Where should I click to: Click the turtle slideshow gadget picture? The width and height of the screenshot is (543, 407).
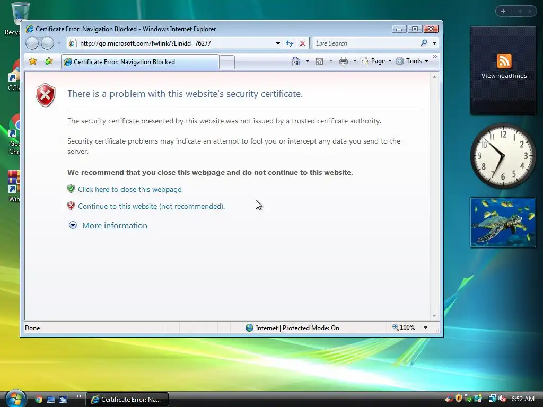coord(503,223)
